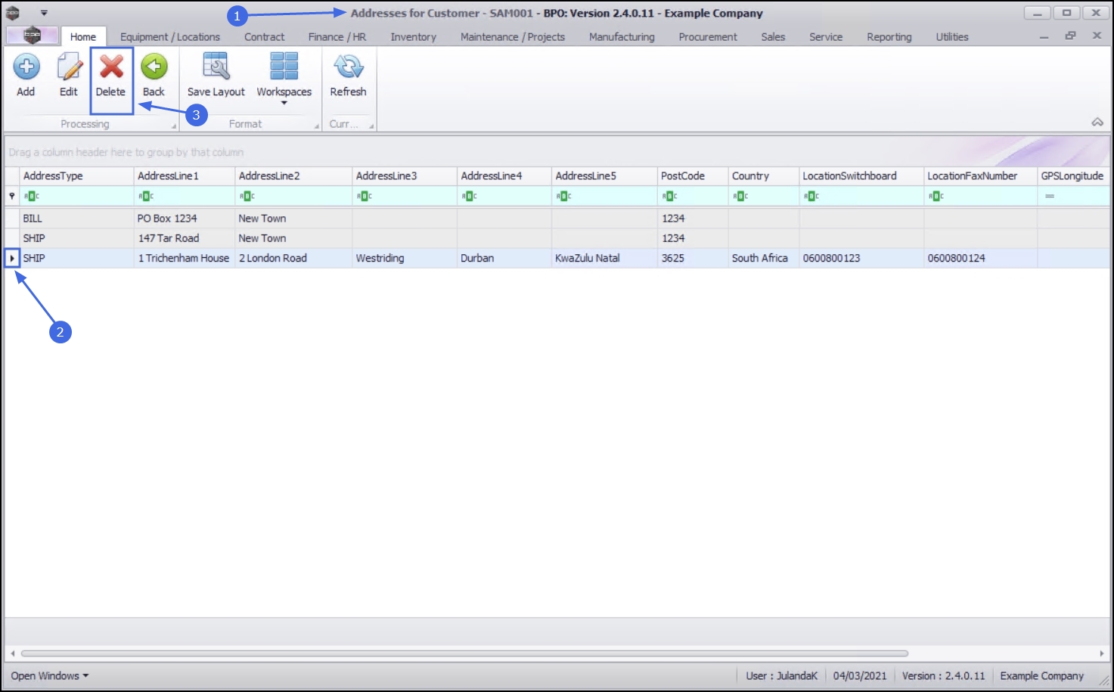Sort by the LocationFaxNumber column header
Viewport: 1114px width, 692px height.
pyautogui.click(x=980, y=176)
